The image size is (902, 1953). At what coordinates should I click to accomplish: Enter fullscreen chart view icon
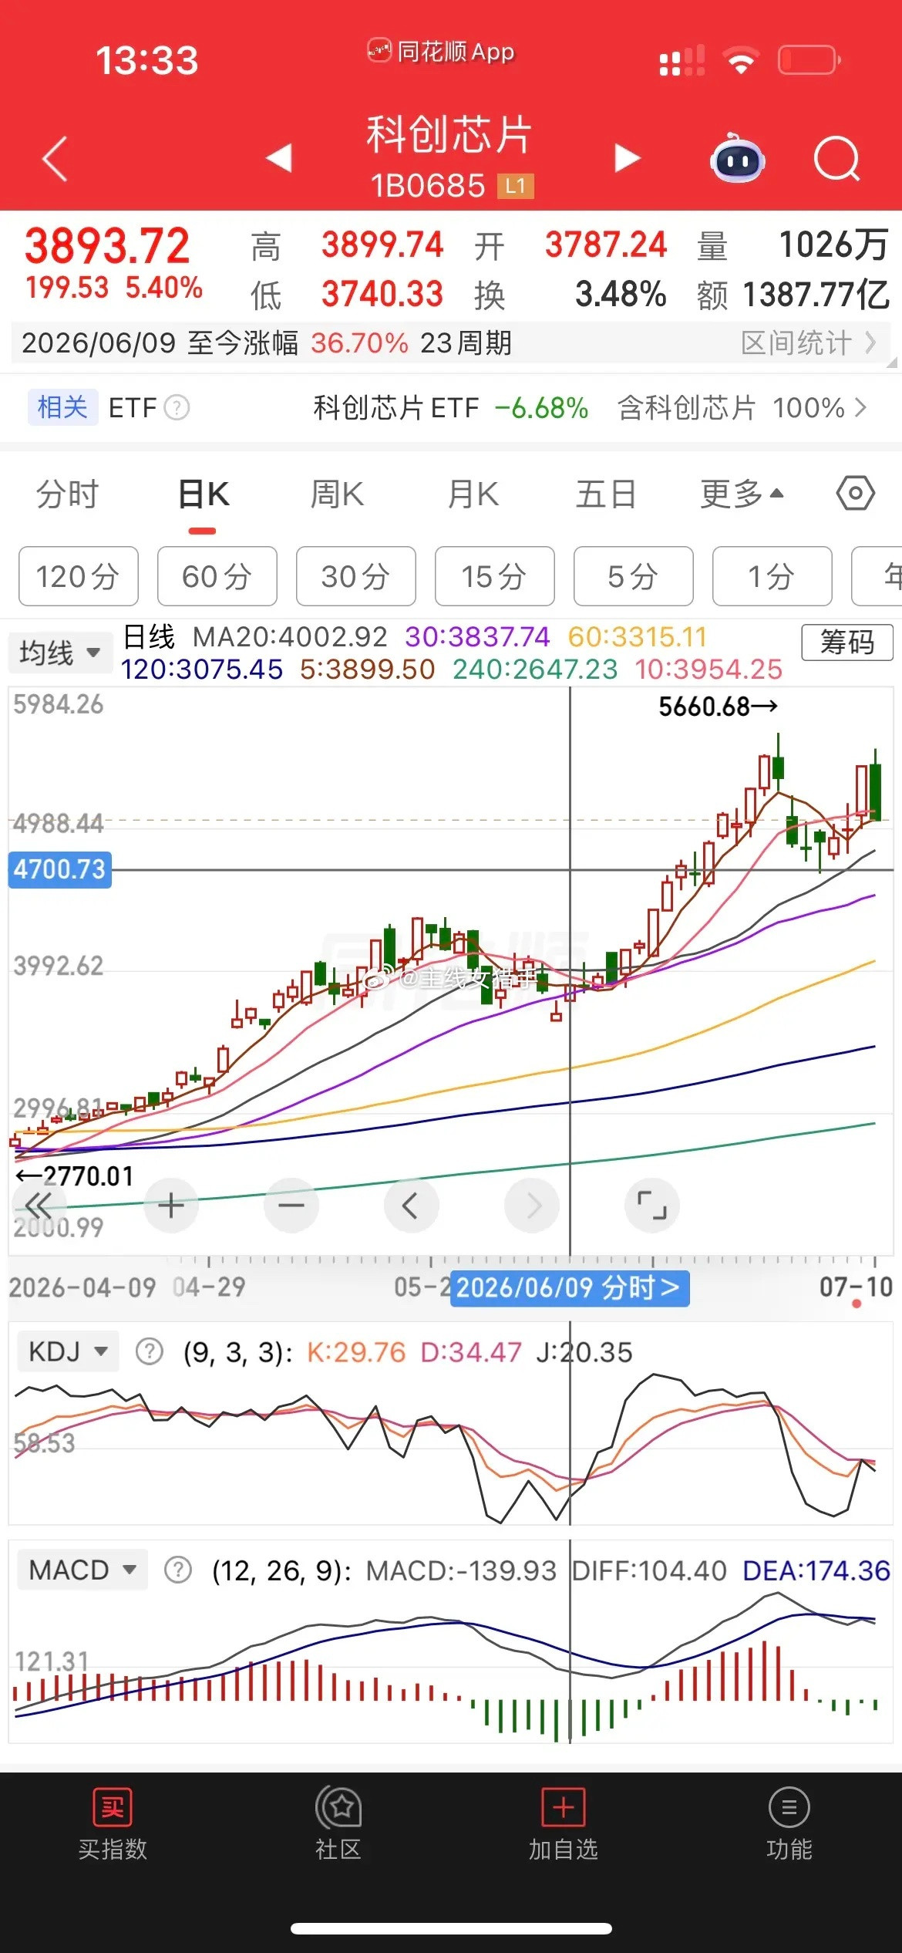[651, 1205]
